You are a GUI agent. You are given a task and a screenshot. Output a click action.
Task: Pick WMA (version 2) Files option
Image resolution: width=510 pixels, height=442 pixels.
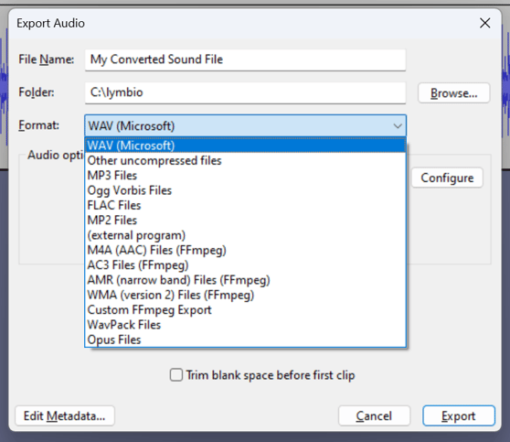pos(245,296)
